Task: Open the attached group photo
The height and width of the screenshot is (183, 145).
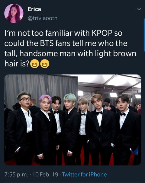Action: [72, 120]
